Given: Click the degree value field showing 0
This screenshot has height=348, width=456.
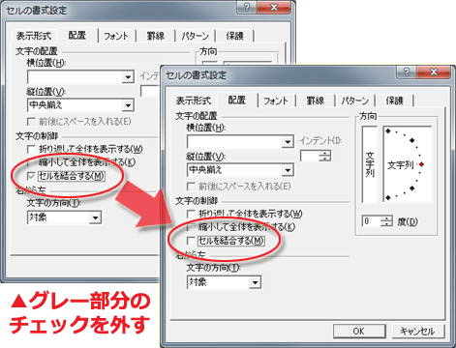Looking at the screenshot, I should point(372,221).
